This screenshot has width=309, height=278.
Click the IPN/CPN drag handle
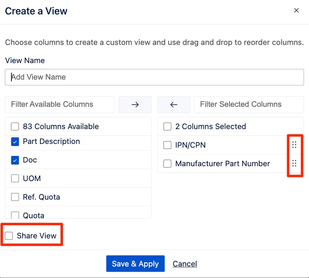click(x=294, y=145)
